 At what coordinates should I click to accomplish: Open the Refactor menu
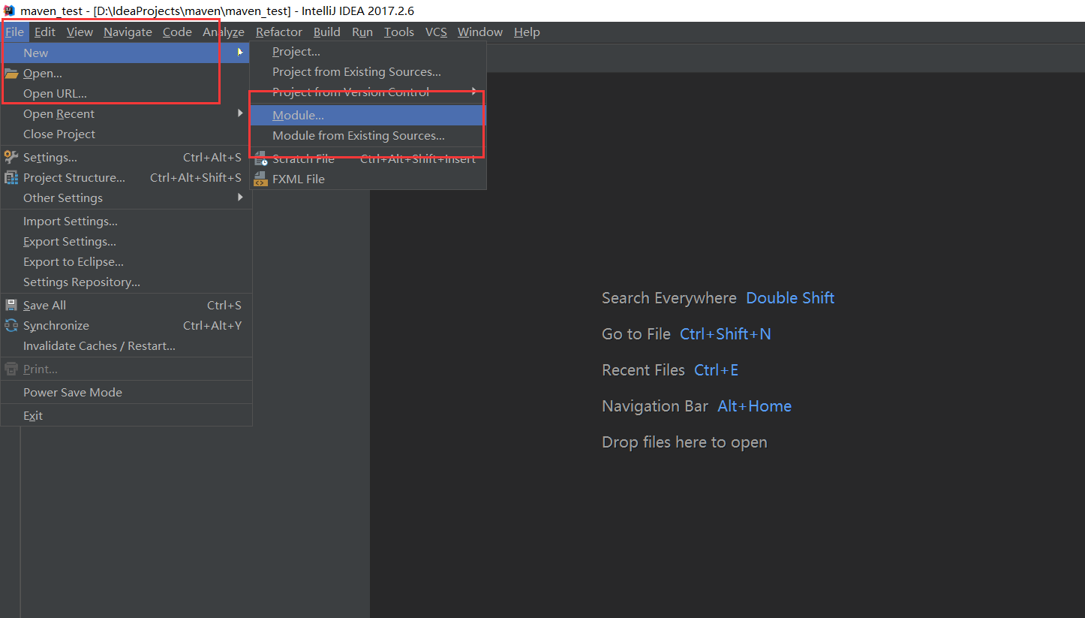click(278, 32)
